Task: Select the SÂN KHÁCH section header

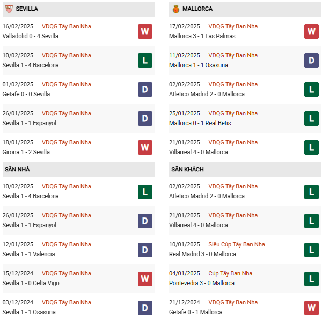Action: click(187, 169)
